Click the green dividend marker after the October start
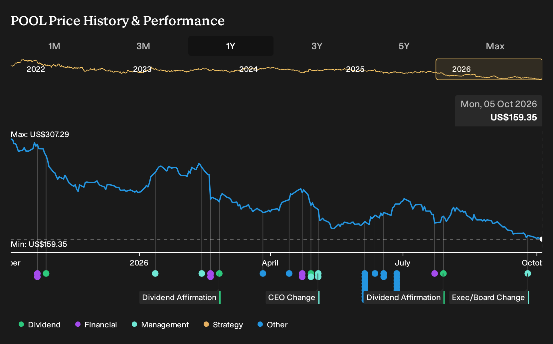Viewport: 553px width, 344px height. (46, 273)
